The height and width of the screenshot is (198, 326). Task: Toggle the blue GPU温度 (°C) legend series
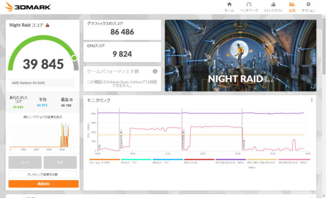pyautogui.click(x=167, y=161)
